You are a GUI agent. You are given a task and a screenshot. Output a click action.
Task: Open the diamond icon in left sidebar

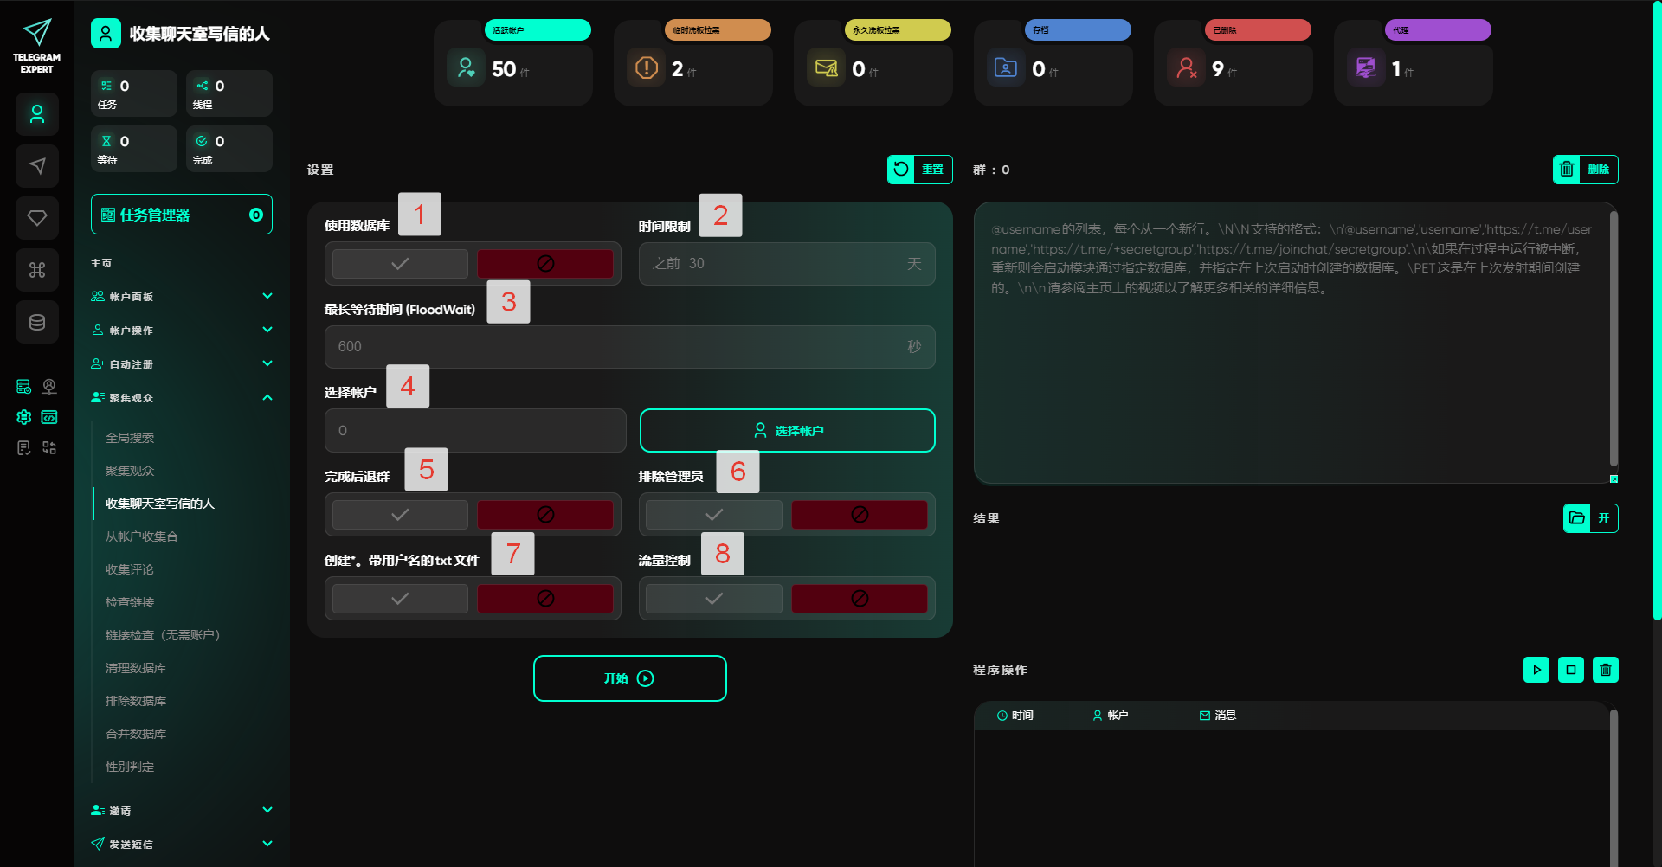37,218
